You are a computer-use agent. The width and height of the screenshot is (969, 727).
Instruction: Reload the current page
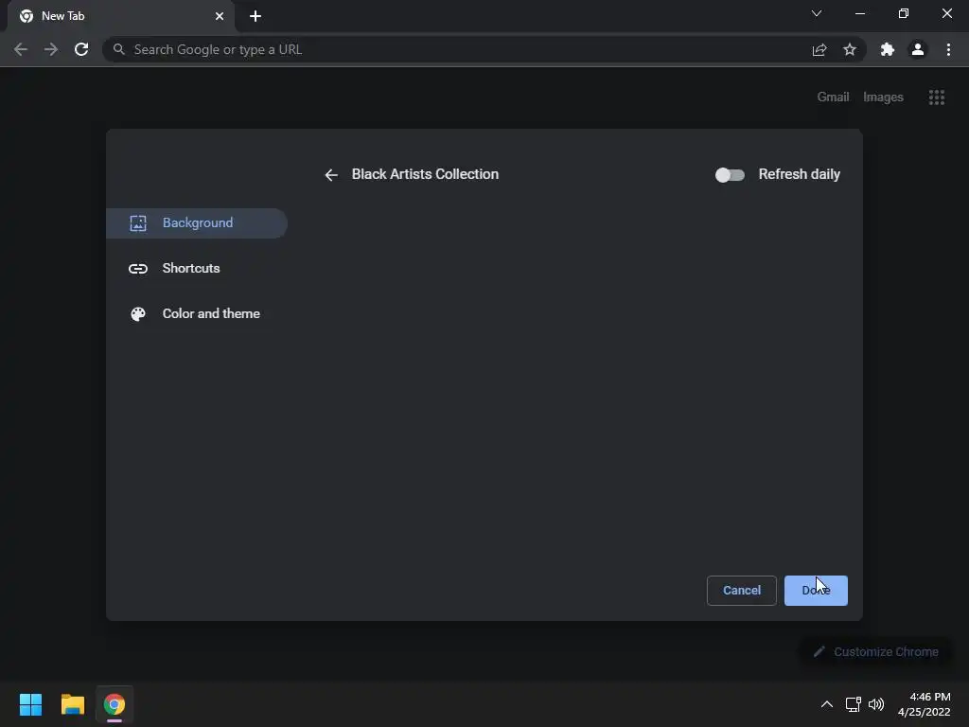click(x=81, y=49)
